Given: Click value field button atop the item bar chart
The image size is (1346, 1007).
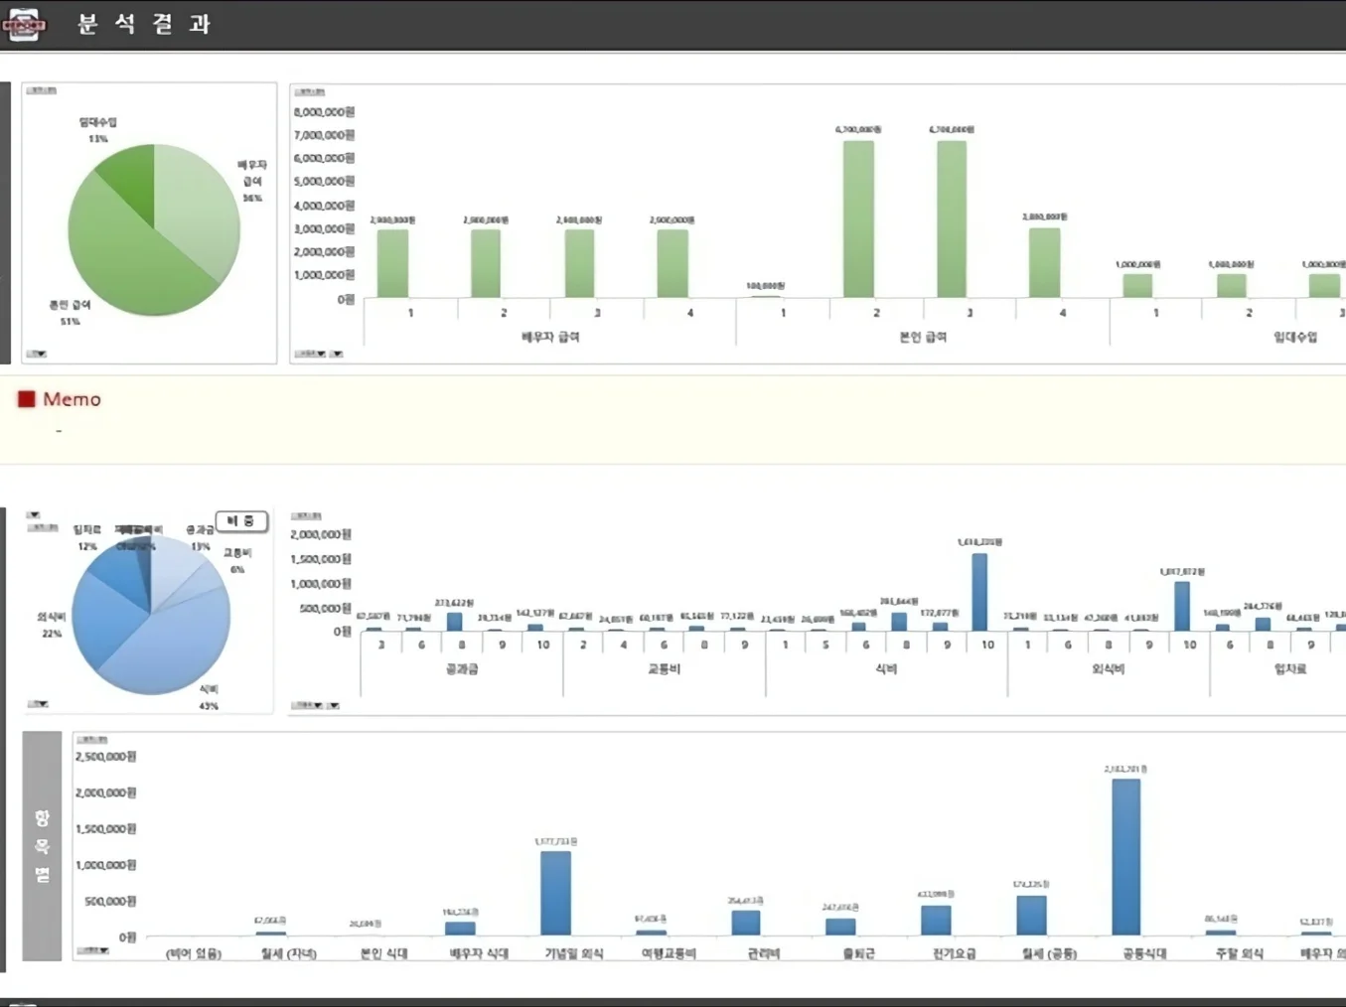Looking at the screenshot, I should pyautogui.click(x=92, y=740).
